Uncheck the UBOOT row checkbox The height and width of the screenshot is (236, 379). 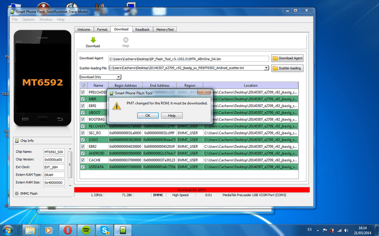coord(83,113)
